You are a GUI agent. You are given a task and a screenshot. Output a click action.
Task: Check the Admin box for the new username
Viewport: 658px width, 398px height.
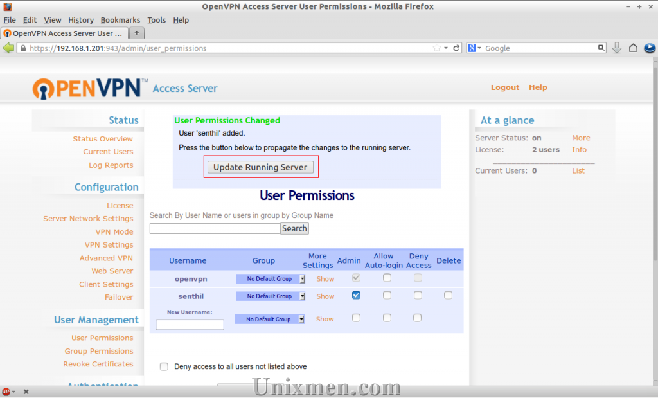(x=356, y=318)
